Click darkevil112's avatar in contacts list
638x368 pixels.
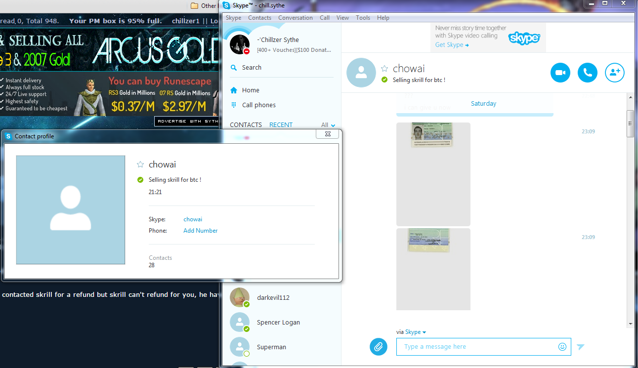click(x=240, y=297)
